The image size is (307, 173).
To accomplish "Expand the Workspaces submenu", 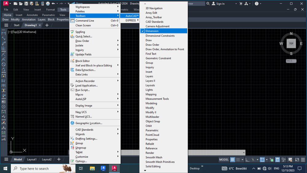I will (x=95, y=7).
